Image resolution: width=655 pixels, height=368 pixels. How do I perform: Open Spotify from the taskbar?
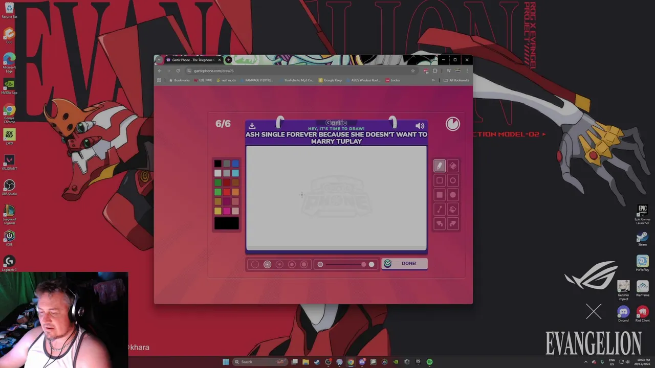click(429, 362)
